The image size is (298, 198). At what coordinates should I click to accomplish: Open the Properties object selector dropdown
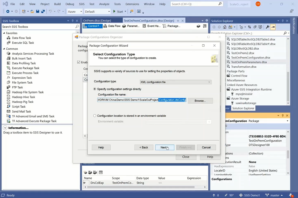coord(287,121)
